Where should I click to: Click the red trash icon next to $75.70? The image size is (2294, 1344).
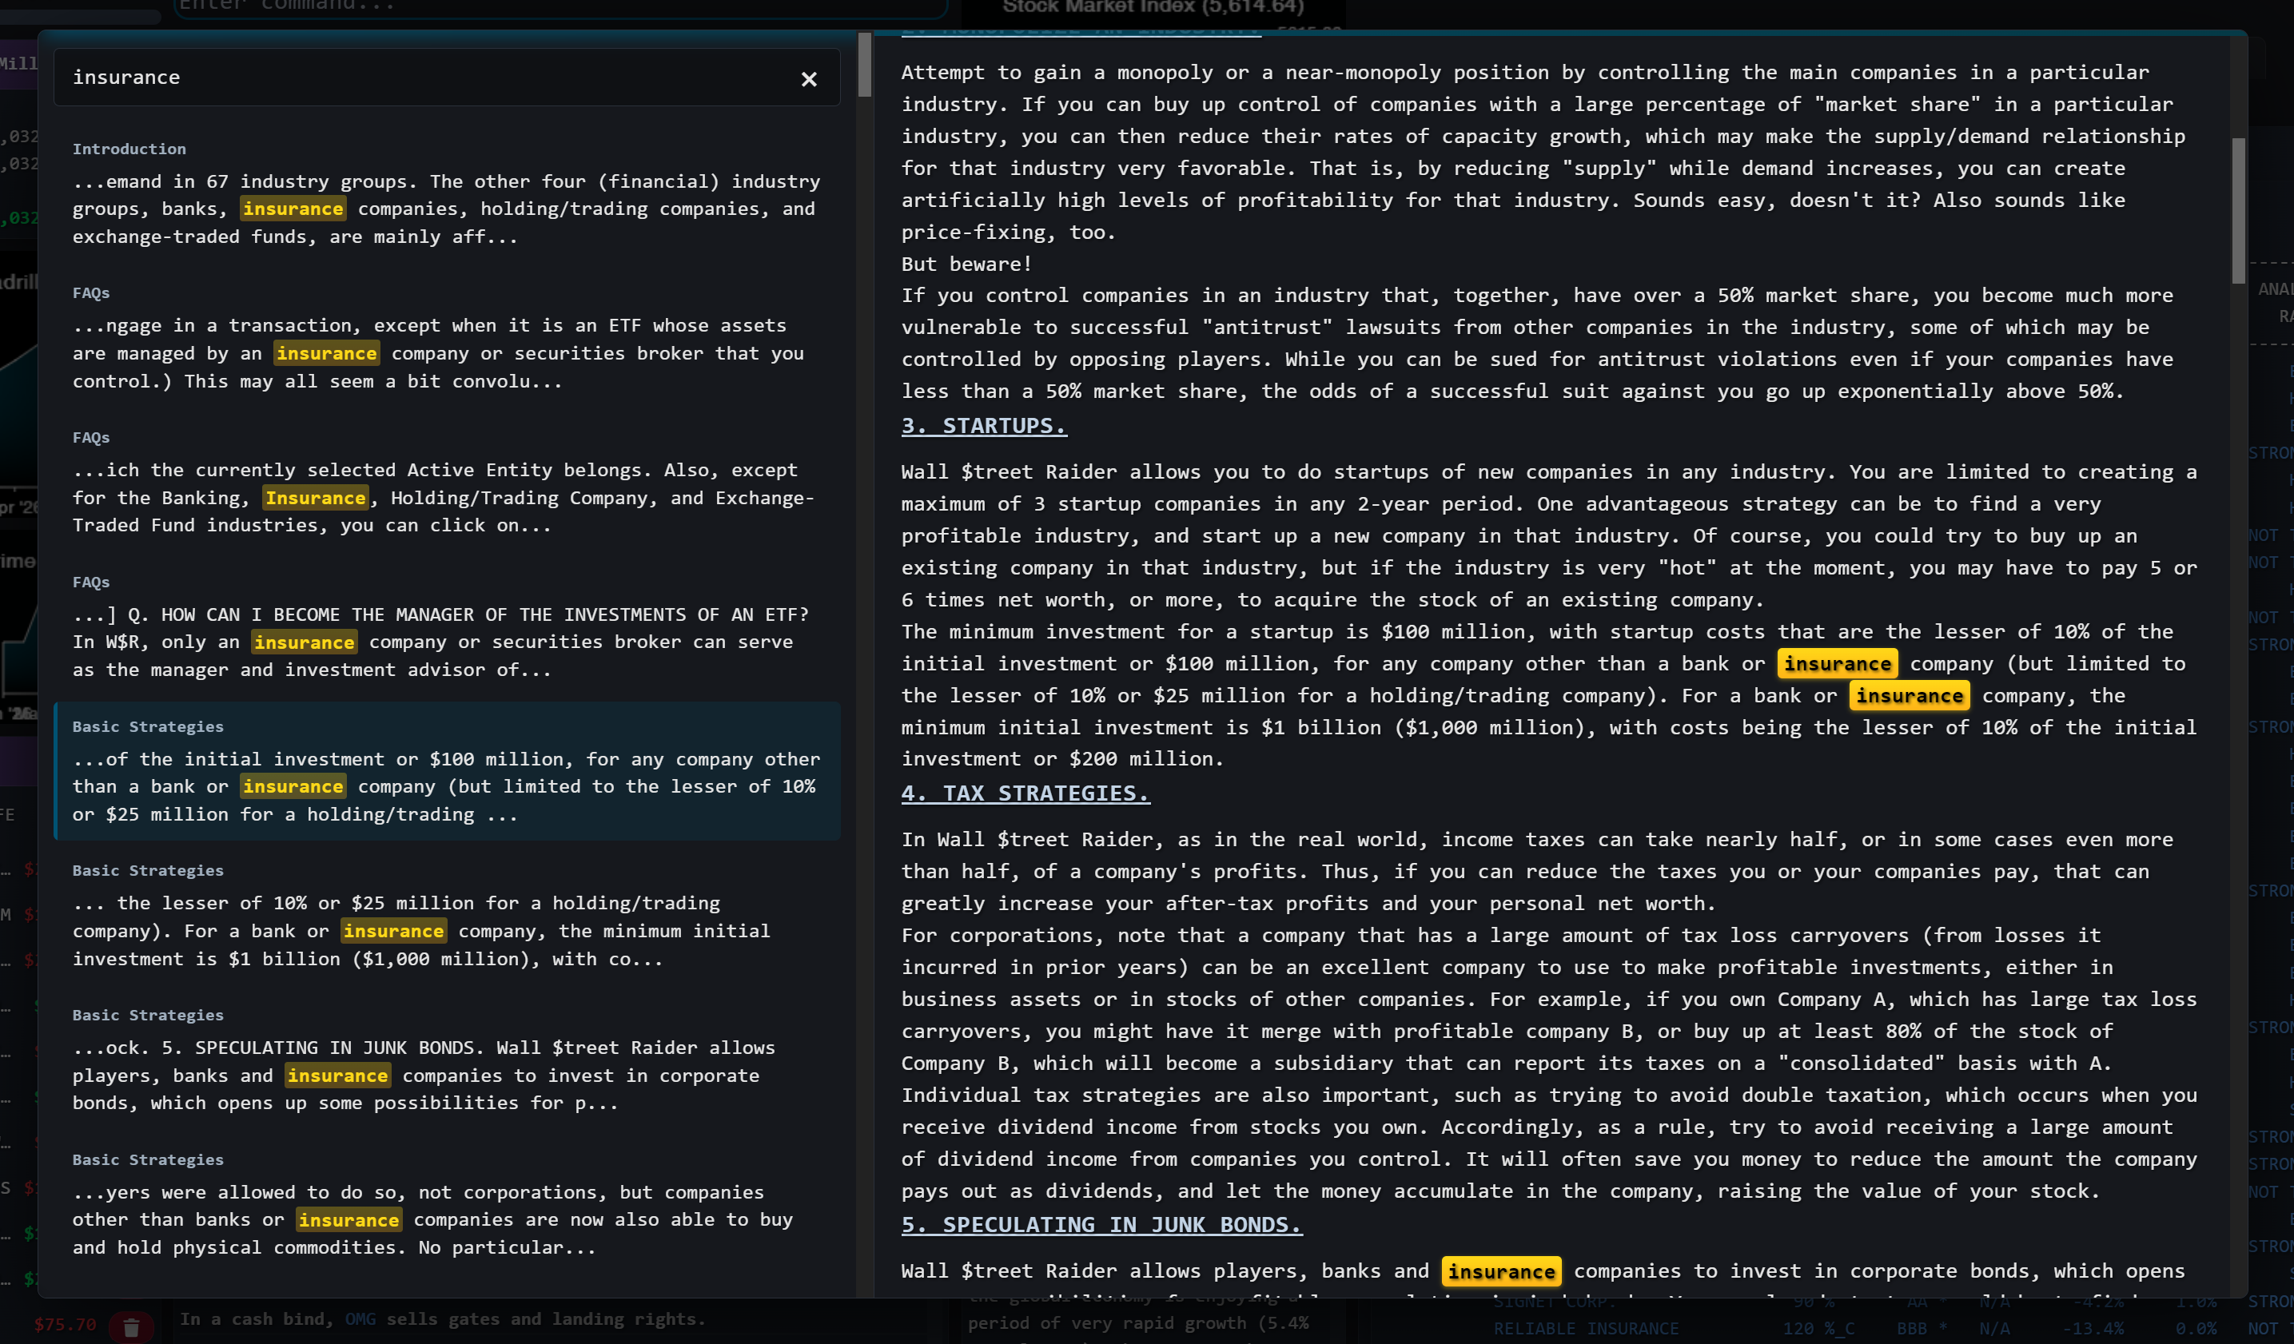click(132, 1325)
